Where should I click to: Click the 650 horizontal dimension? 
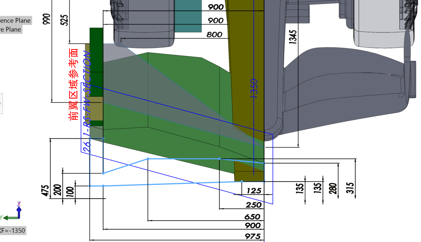[253, 217]
